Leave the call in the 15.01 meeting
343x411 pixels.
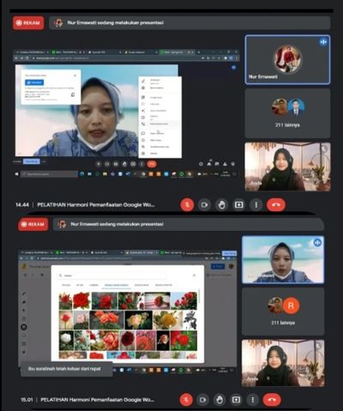coord(272,400)
